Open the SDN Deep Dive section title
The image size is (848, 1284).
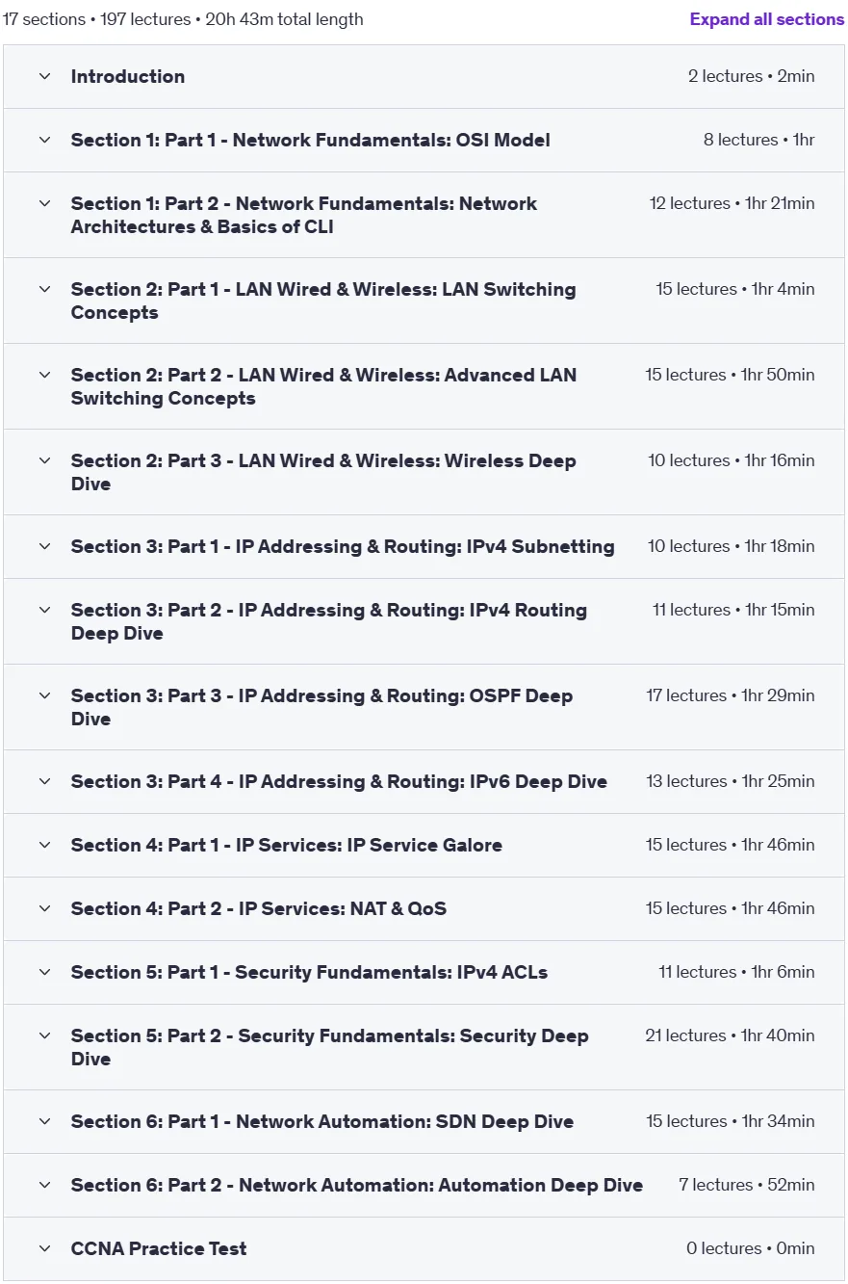(x=321, y=1121)
